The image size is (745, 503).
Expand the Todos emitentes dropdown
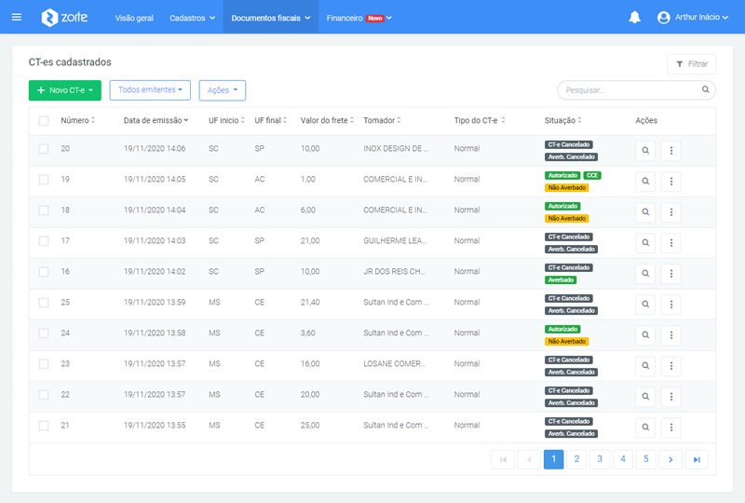tap(150, 89)
